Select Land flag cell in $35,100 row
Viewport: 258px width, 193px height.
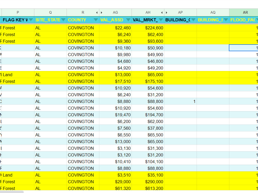point(18,175)
